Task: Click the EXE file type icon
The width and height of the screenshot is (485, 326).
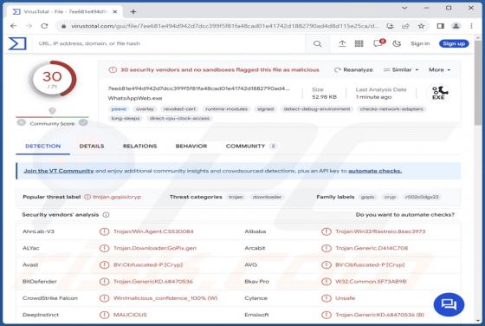Action: click(438, 93)
